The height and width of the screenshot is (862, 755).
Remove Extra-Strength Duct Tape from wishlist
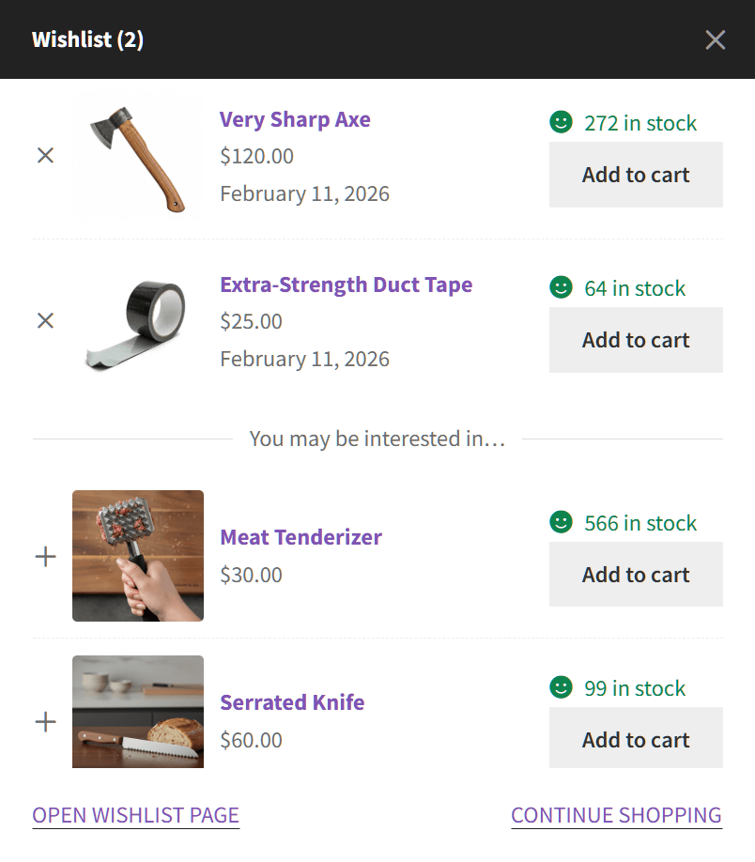[45, 320]
